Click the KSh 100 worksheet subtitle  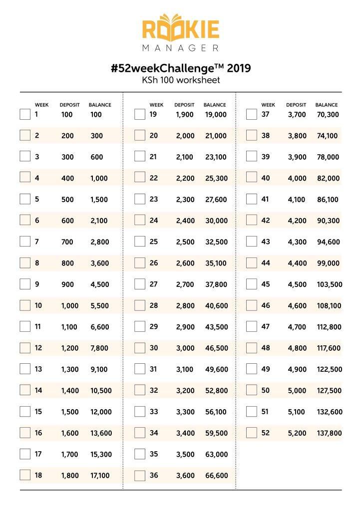[181, 80]
